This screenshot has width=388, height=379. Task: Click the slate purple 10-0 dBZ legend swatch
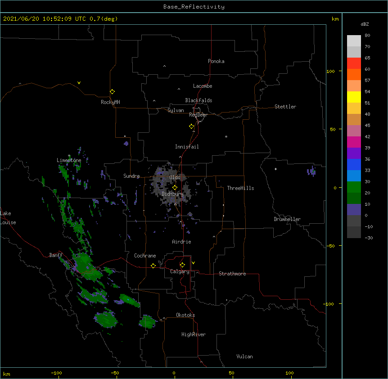click(354, 210)
